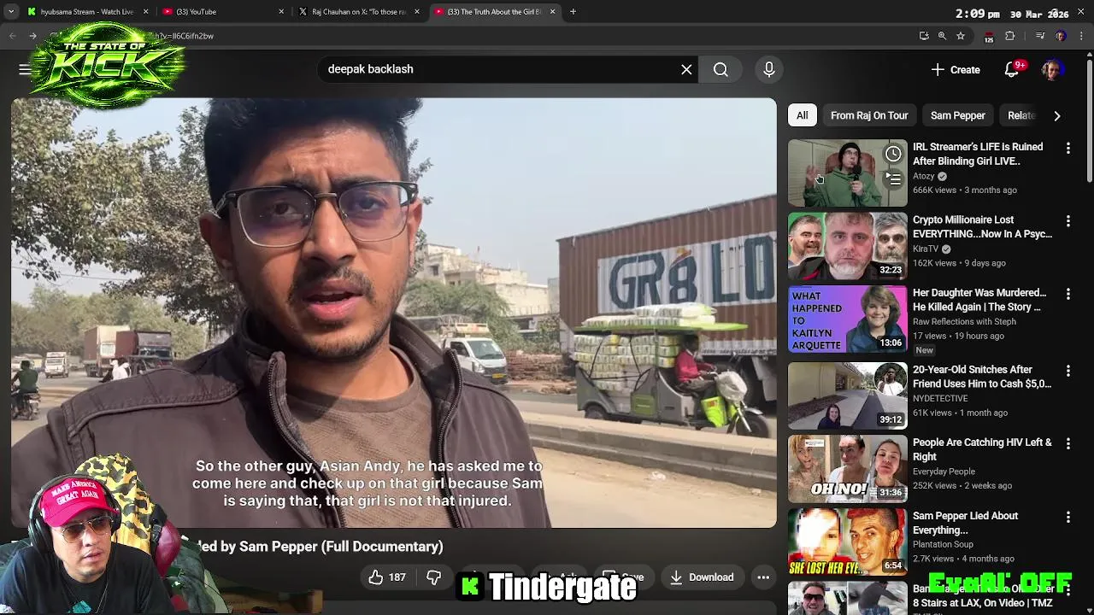The height and width of the screenshot is (615, 1094).
Task: Open the media control playlist icon
Action: [1040, 36]
